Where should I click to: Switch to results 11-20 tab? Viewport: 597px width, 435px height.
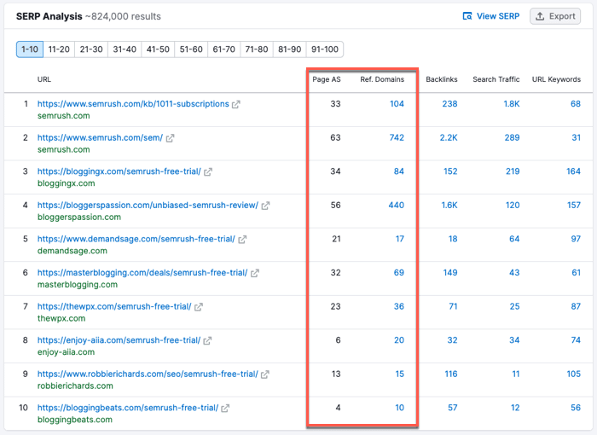pos(59,49)
